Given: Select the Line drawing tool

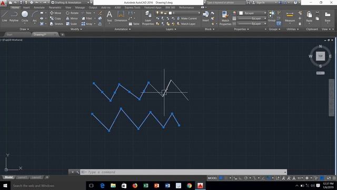Looking at the screenshot, I should [x=5, y=16].
